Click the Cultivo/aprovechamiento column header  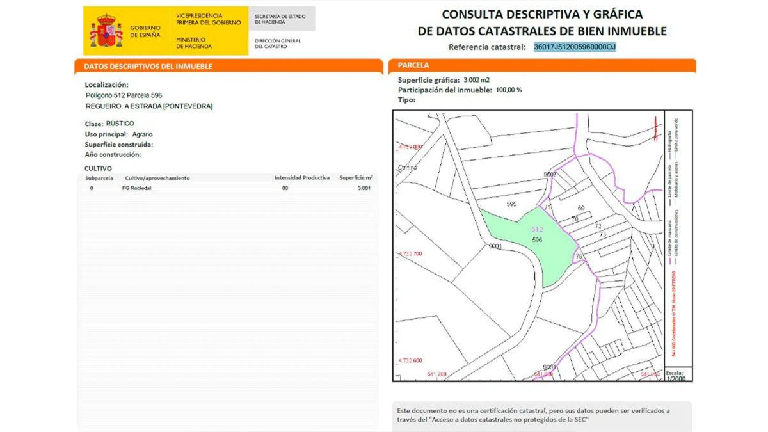pos(157,178)
